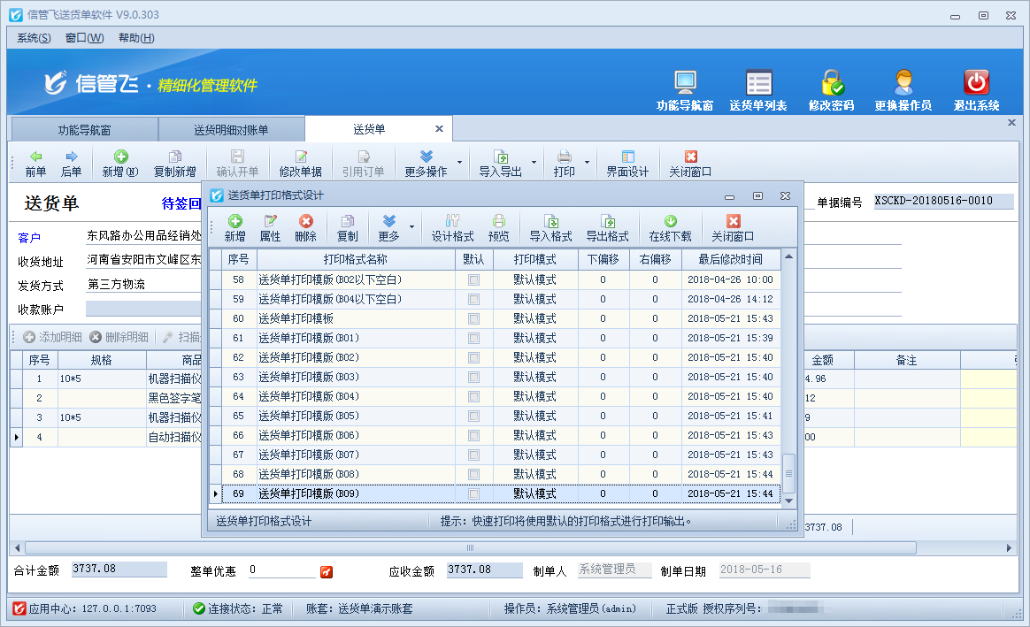
Task: Click 关闭窗口 in print format dialog
Action: tap(733, 228)
